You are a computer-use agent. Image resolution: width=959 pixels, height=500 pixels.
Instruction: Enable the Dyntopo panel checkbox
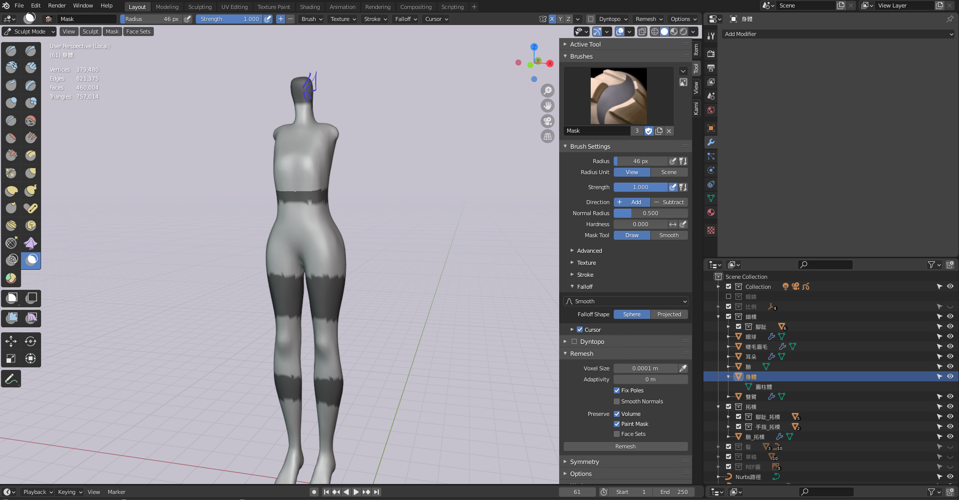tap(574, 342)
